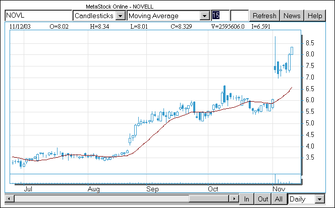The height and width of the screenshot is (208, 335).
Task: Click the horizontal scrollbar thumb
Action: tap(209, 199)
